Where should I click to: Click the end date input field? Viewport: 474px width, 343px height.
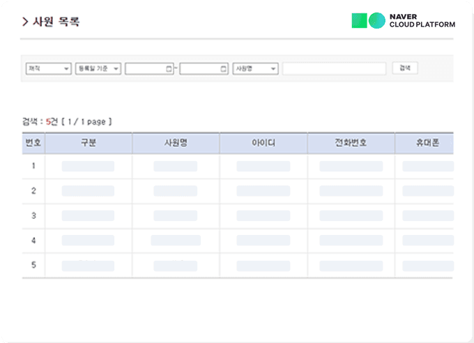point(199,68)
